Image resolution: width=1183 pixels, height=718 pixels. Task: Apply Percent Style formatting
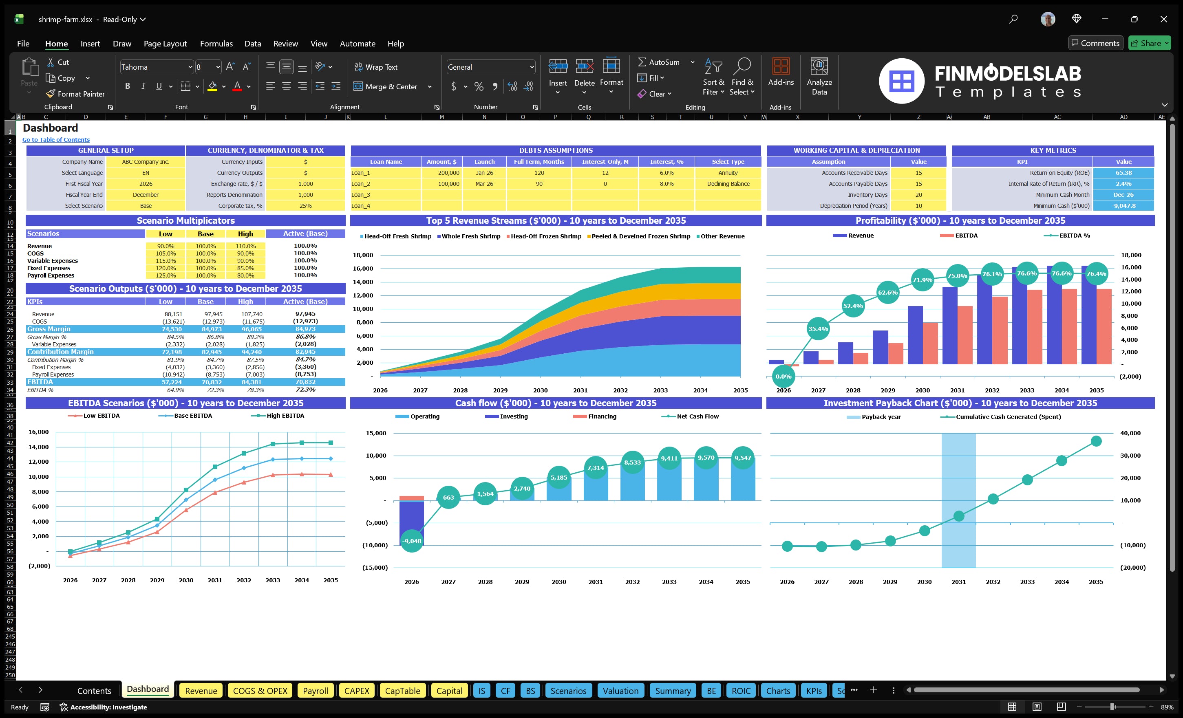pyautogui.click(x=479, y=86)
